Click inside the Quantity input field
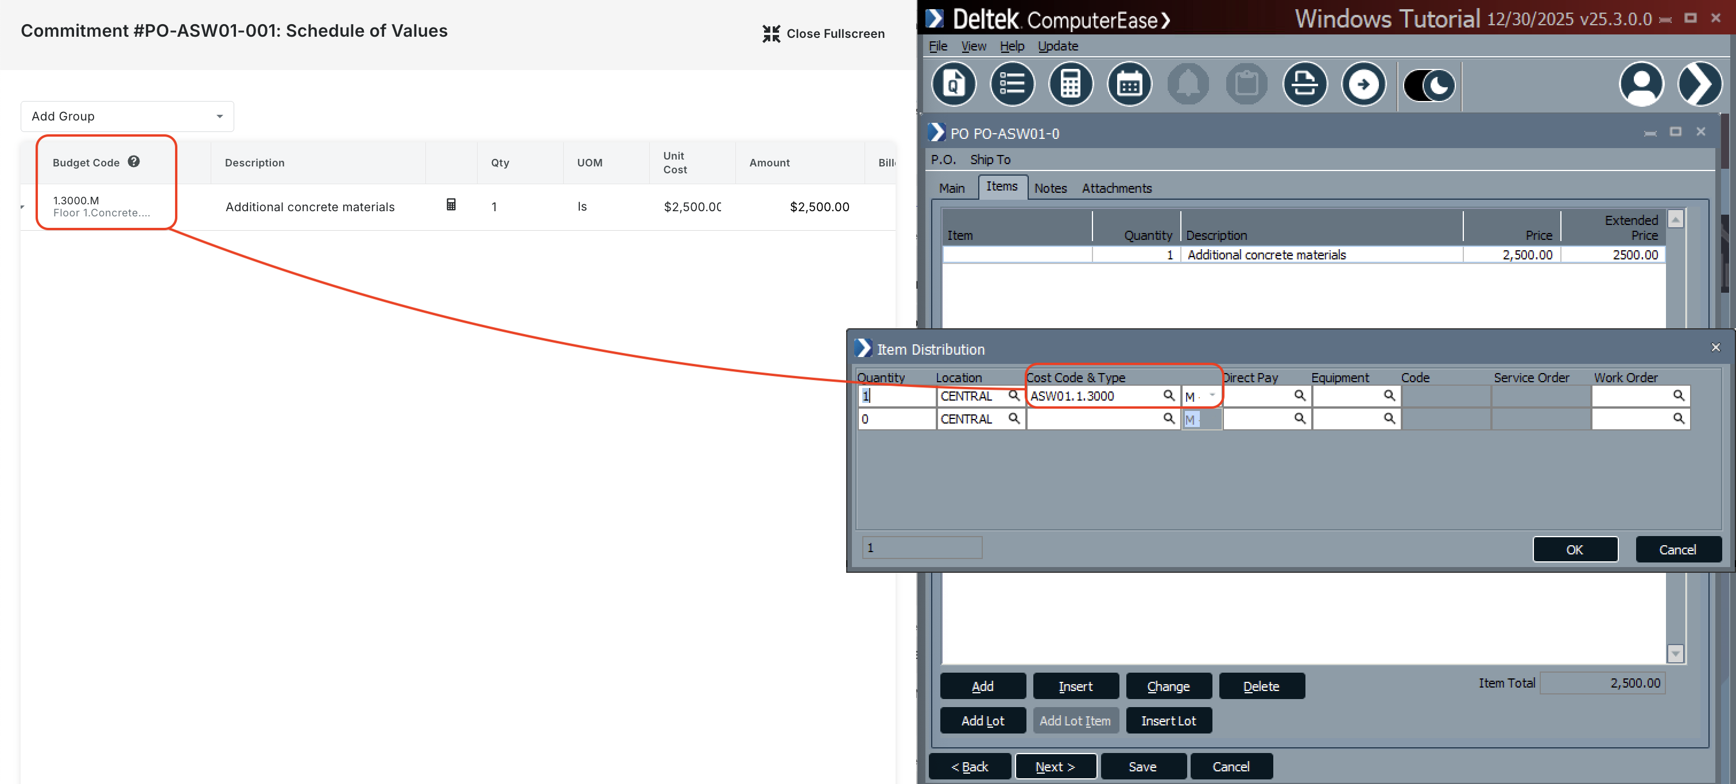Screen dimensions: 1736x784 click(x=896, y=396)
